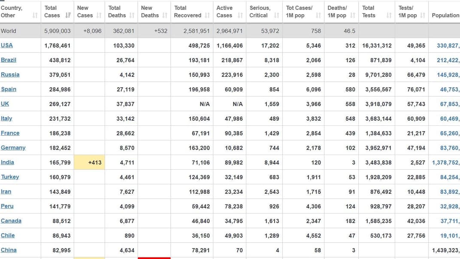
Task: Open the USA population link 330,827
Action: (x=448, y=46)
